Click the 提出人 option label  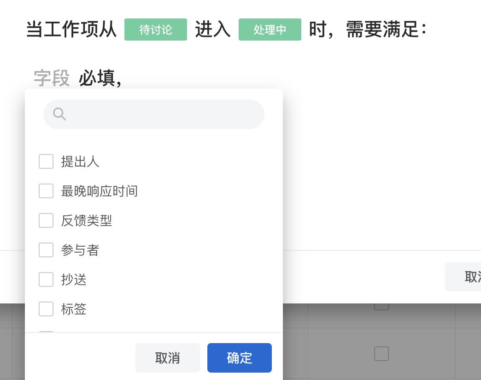click(80, 161)
